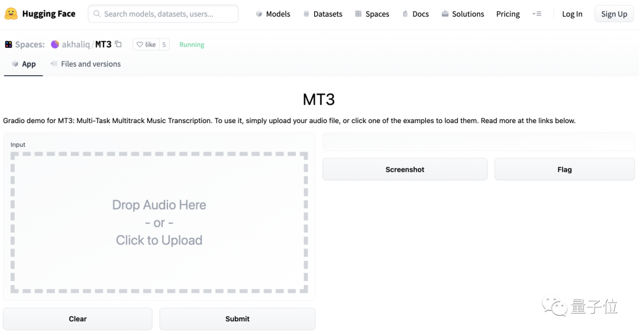Open the Spaces menu item

(372, 14)
